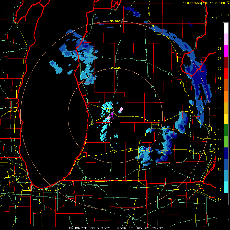Click the 34 legend value
230x230 pixels.
[220, 109]
